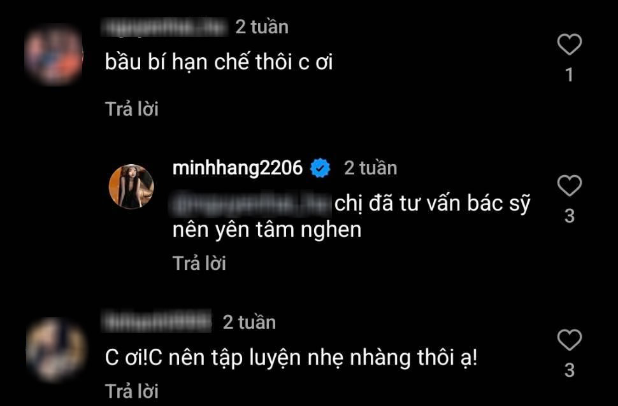Image resolution: width=618 pixels, height=406 pixels.
Task: Click the "2 tuần" timestamp beside minhhang2206
Action: tap(371, 168)
